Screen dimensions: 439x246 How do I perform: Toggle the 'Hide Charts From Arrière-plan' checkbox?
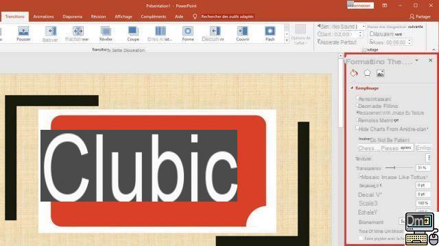357,128
